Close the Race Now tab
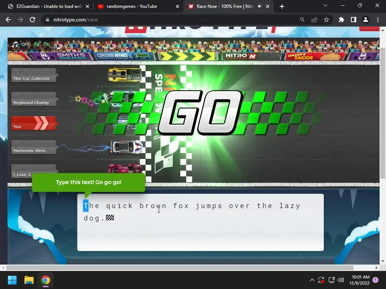386x289 pixels. point(268,6)
